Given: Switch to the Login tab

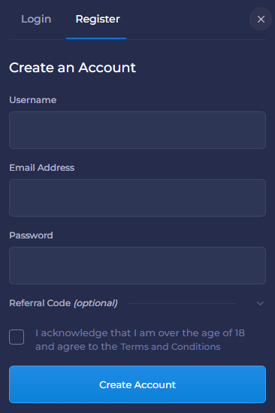Looking at the screenshot, I should pyautogui.click(x=36, y=20).
